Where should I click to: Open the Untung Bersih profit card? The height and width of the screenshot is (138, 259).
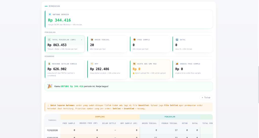129,19
